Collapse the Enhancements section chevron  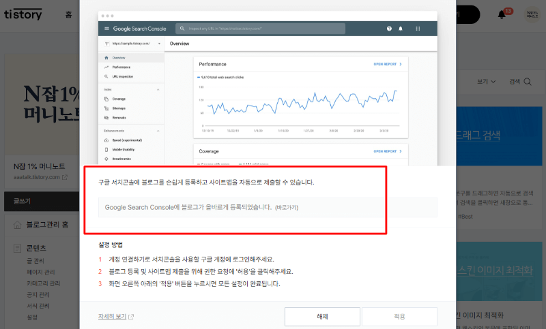tap(158, 131)
